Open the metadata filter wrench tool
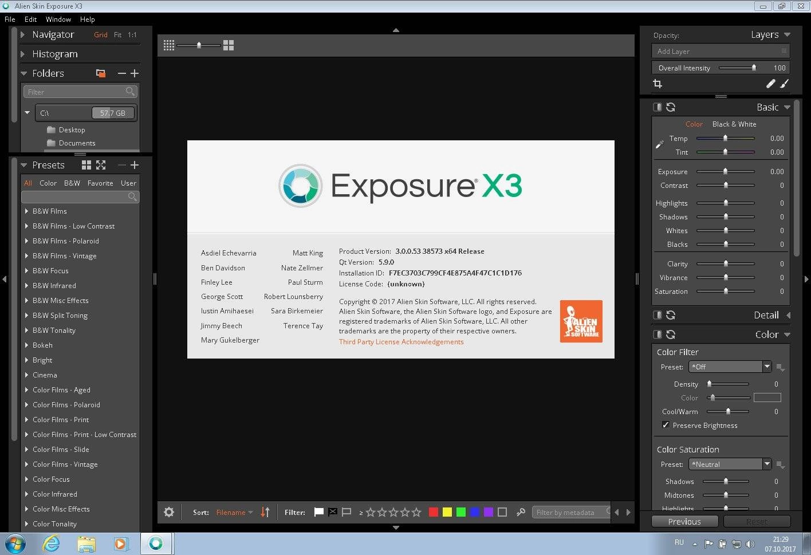This screenshot has height=555, width=811. [521, 512]
